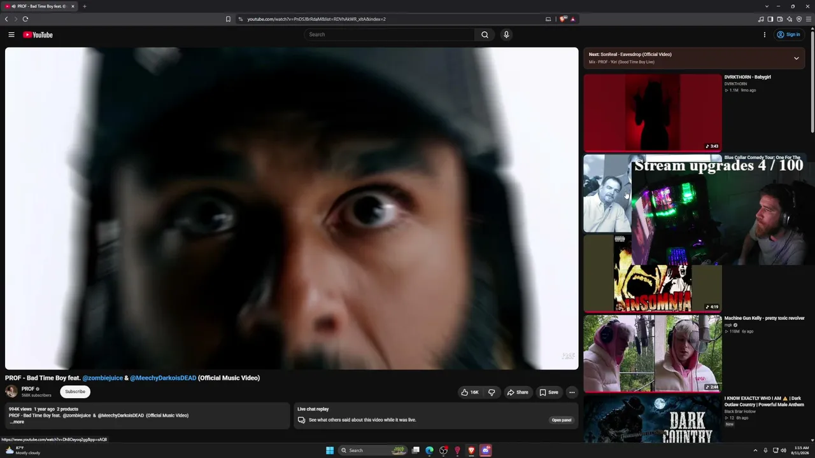The image size is (815, 458).
Task: Open more actions menu beside Save
Action: click(x=572, y=392)
